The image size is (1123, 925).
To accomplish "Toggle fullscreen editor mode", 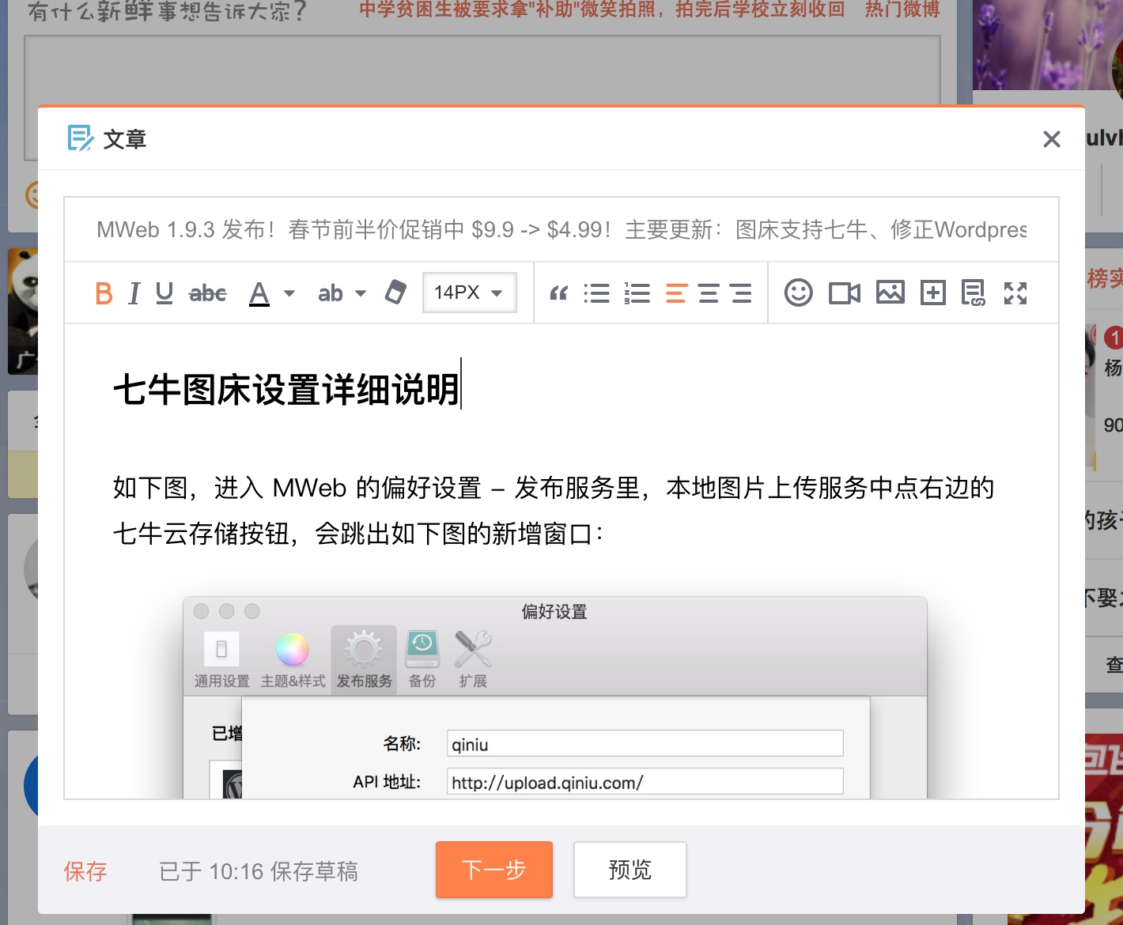I will pyautogui.click(x=1015, y=293).
